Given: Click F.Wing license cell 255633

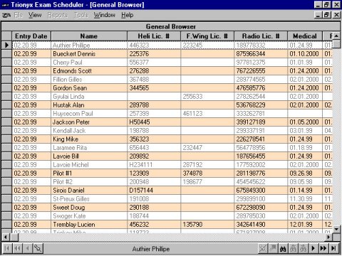Looking at the screenshot, I should click(207, 97).
